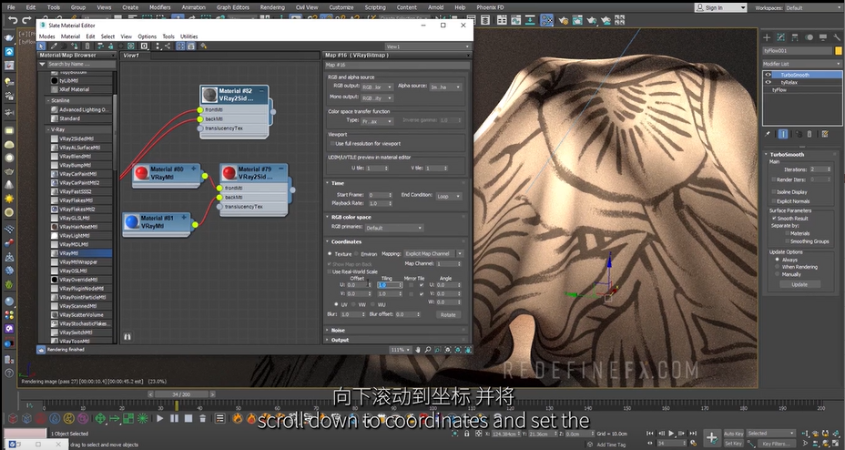The height and width of the screenshot is (450, 845).
Task: Pick the eyedropper material picker in Slate toolbar
Action: tap(54, 46)
